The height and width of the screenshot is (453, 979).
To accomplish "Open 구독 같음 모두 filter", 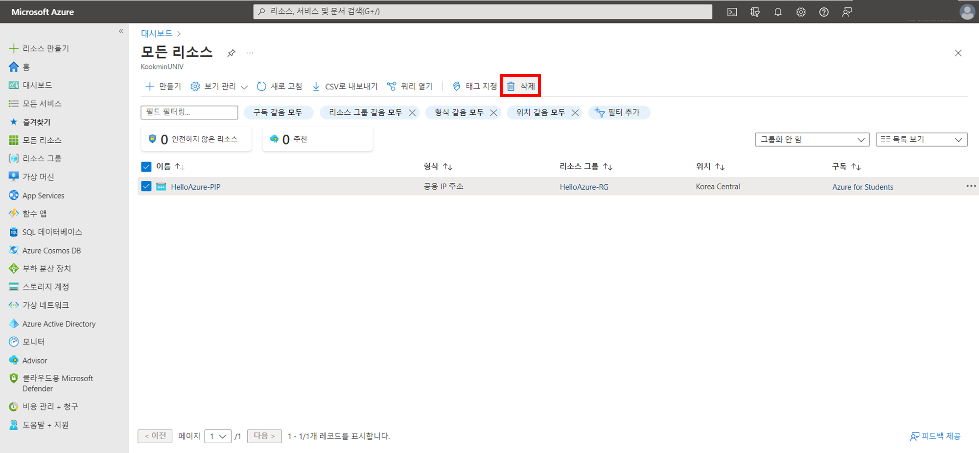I will tap(278, 112).
